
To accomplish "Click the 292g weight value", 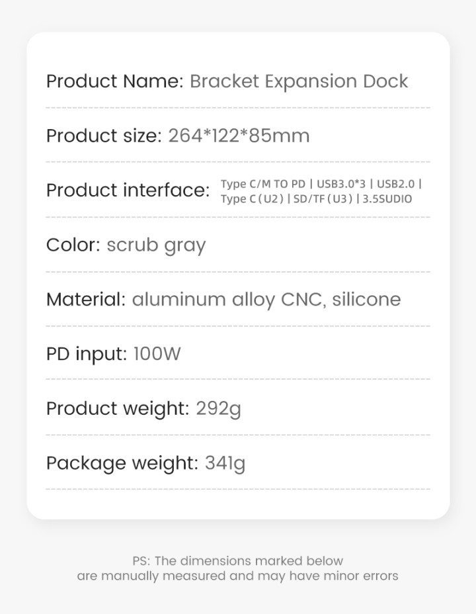I will coord(218,409).
